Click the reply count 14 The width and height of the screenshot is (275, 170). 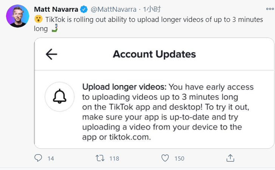click(x=51, y=159)
